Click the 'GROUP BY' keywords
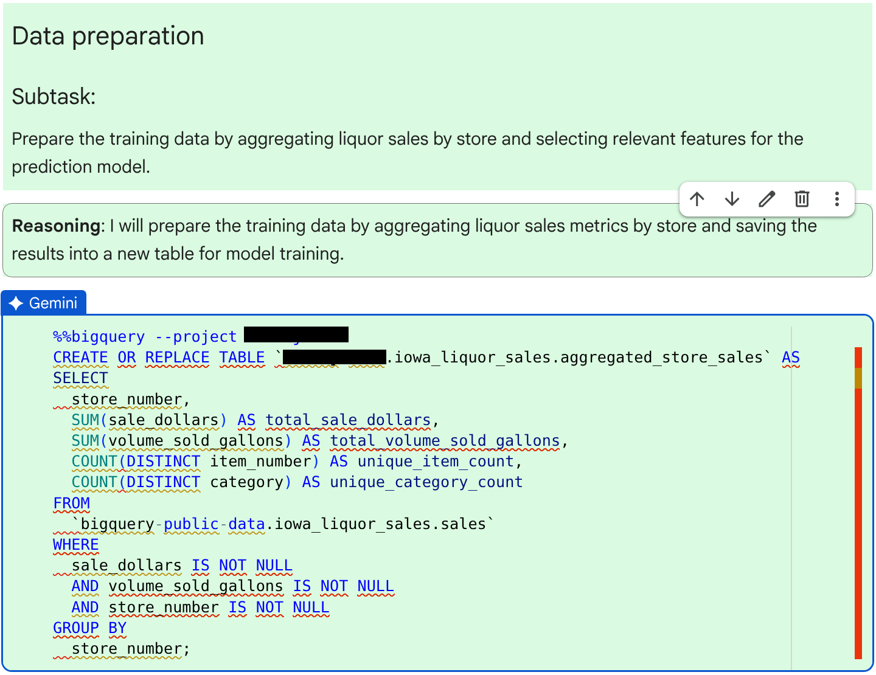The width and height of the screenshot is (876, 675). point(89,628)
